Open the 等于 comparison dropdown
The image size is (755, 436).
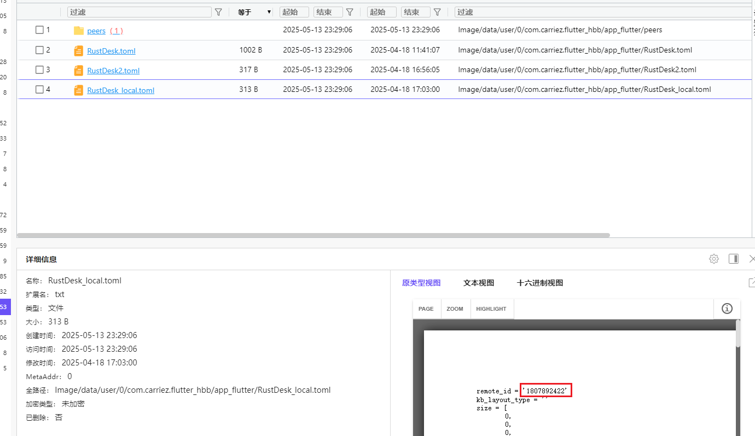(x=254, y=12)
